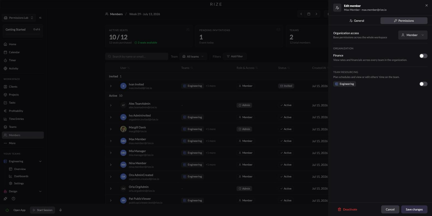Open the Profitability workspace item
Image resolution: width=432 pixels, height=216 pixels.
coord(23,111)
